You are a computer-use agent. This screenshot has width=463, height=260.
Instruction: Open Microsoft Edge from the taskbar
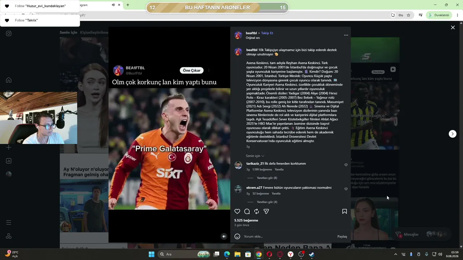[227, 254]
